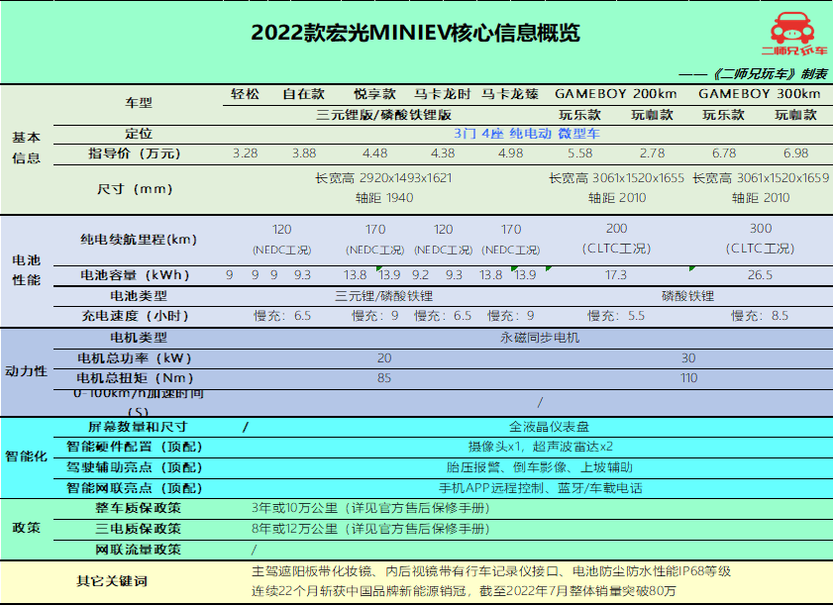834x606 pixels.
Task: Select the "GAMEBOY 300km" header cell
Action: coord(760,94)
